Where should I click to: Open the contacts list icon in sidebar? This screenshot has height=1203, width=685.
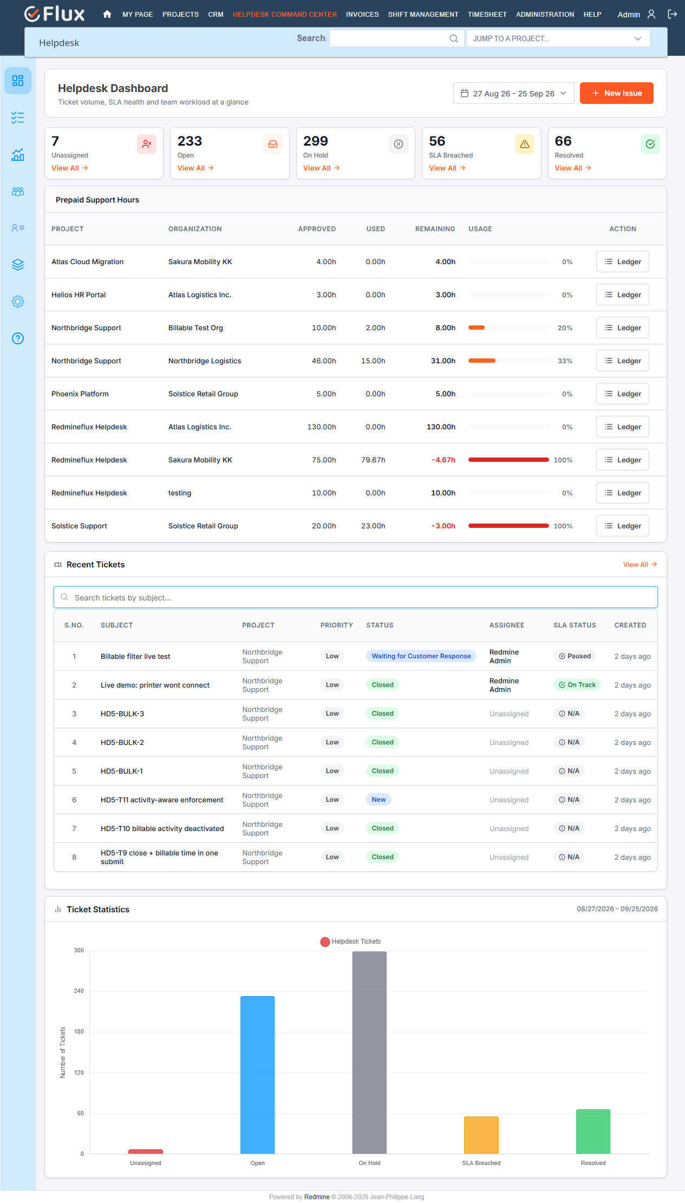(x=18, y=228)
